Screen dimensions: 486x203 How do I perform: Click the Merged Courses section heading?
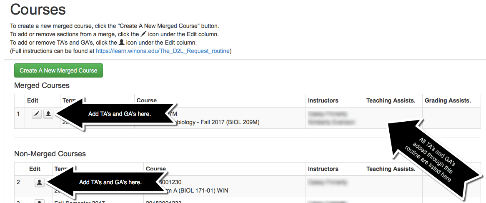click(42, 85)
